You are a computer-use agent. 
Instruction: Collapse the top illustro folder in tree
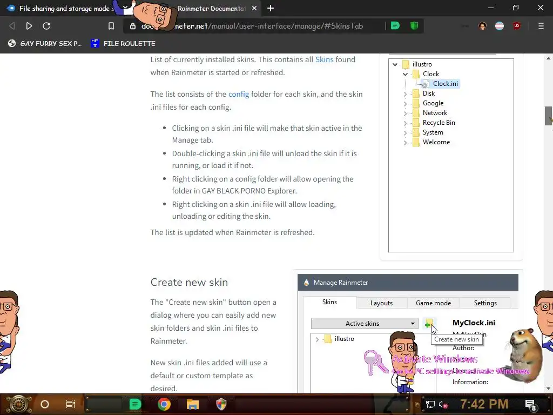(x=395, y=64)
